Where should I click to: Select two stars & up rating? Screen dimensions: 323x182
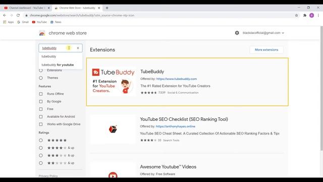[41, 163]
